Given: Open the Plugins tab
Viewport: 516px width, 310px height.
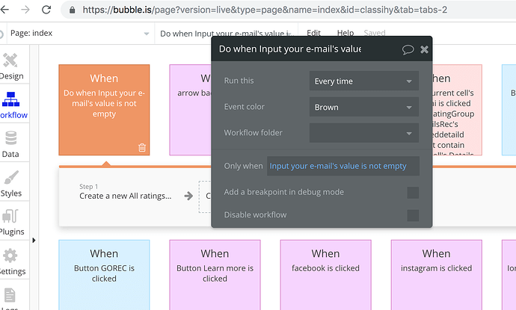Looking at the screenshot, I should [x=11, y=222].
